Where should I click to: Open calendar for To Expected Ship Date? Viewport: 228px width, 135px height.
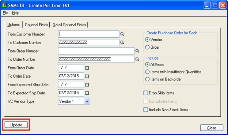point(87,93)
